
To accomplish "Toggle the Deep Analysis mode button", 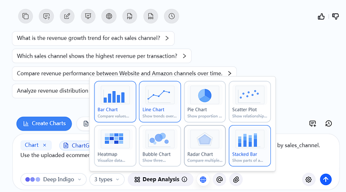I will (x=161, y=180).
